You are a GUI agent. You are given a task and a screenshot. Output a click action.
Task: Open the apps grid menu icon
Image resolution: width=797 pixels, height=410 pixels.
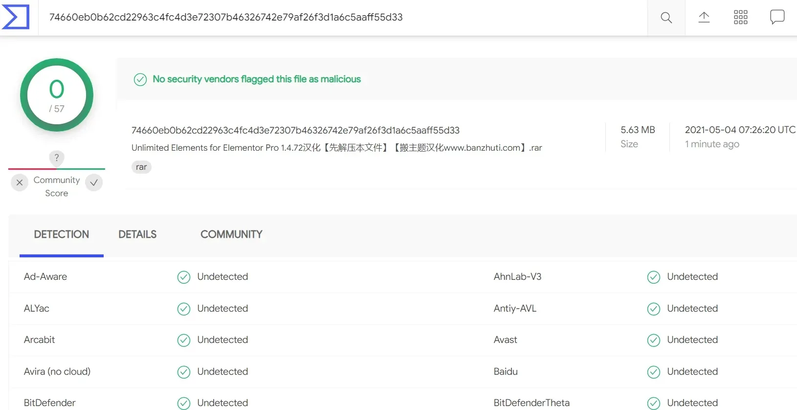(740, 18)
